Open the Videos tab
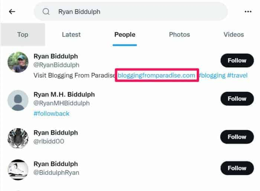The image size is (260, 191). tap(234, 34)
